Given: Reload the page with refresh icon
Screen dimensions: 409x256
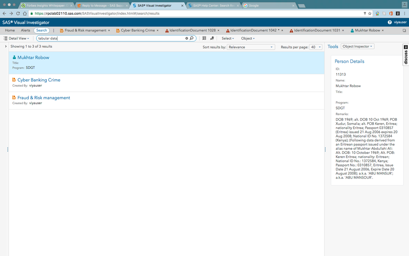Looking at the screenshot, I should coord(18,13).
